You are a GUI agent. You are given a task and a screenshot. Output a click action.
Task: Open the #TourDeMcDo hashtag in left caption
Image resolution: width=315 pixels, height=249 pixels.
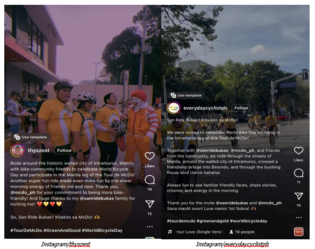click(x=26, y=231)
